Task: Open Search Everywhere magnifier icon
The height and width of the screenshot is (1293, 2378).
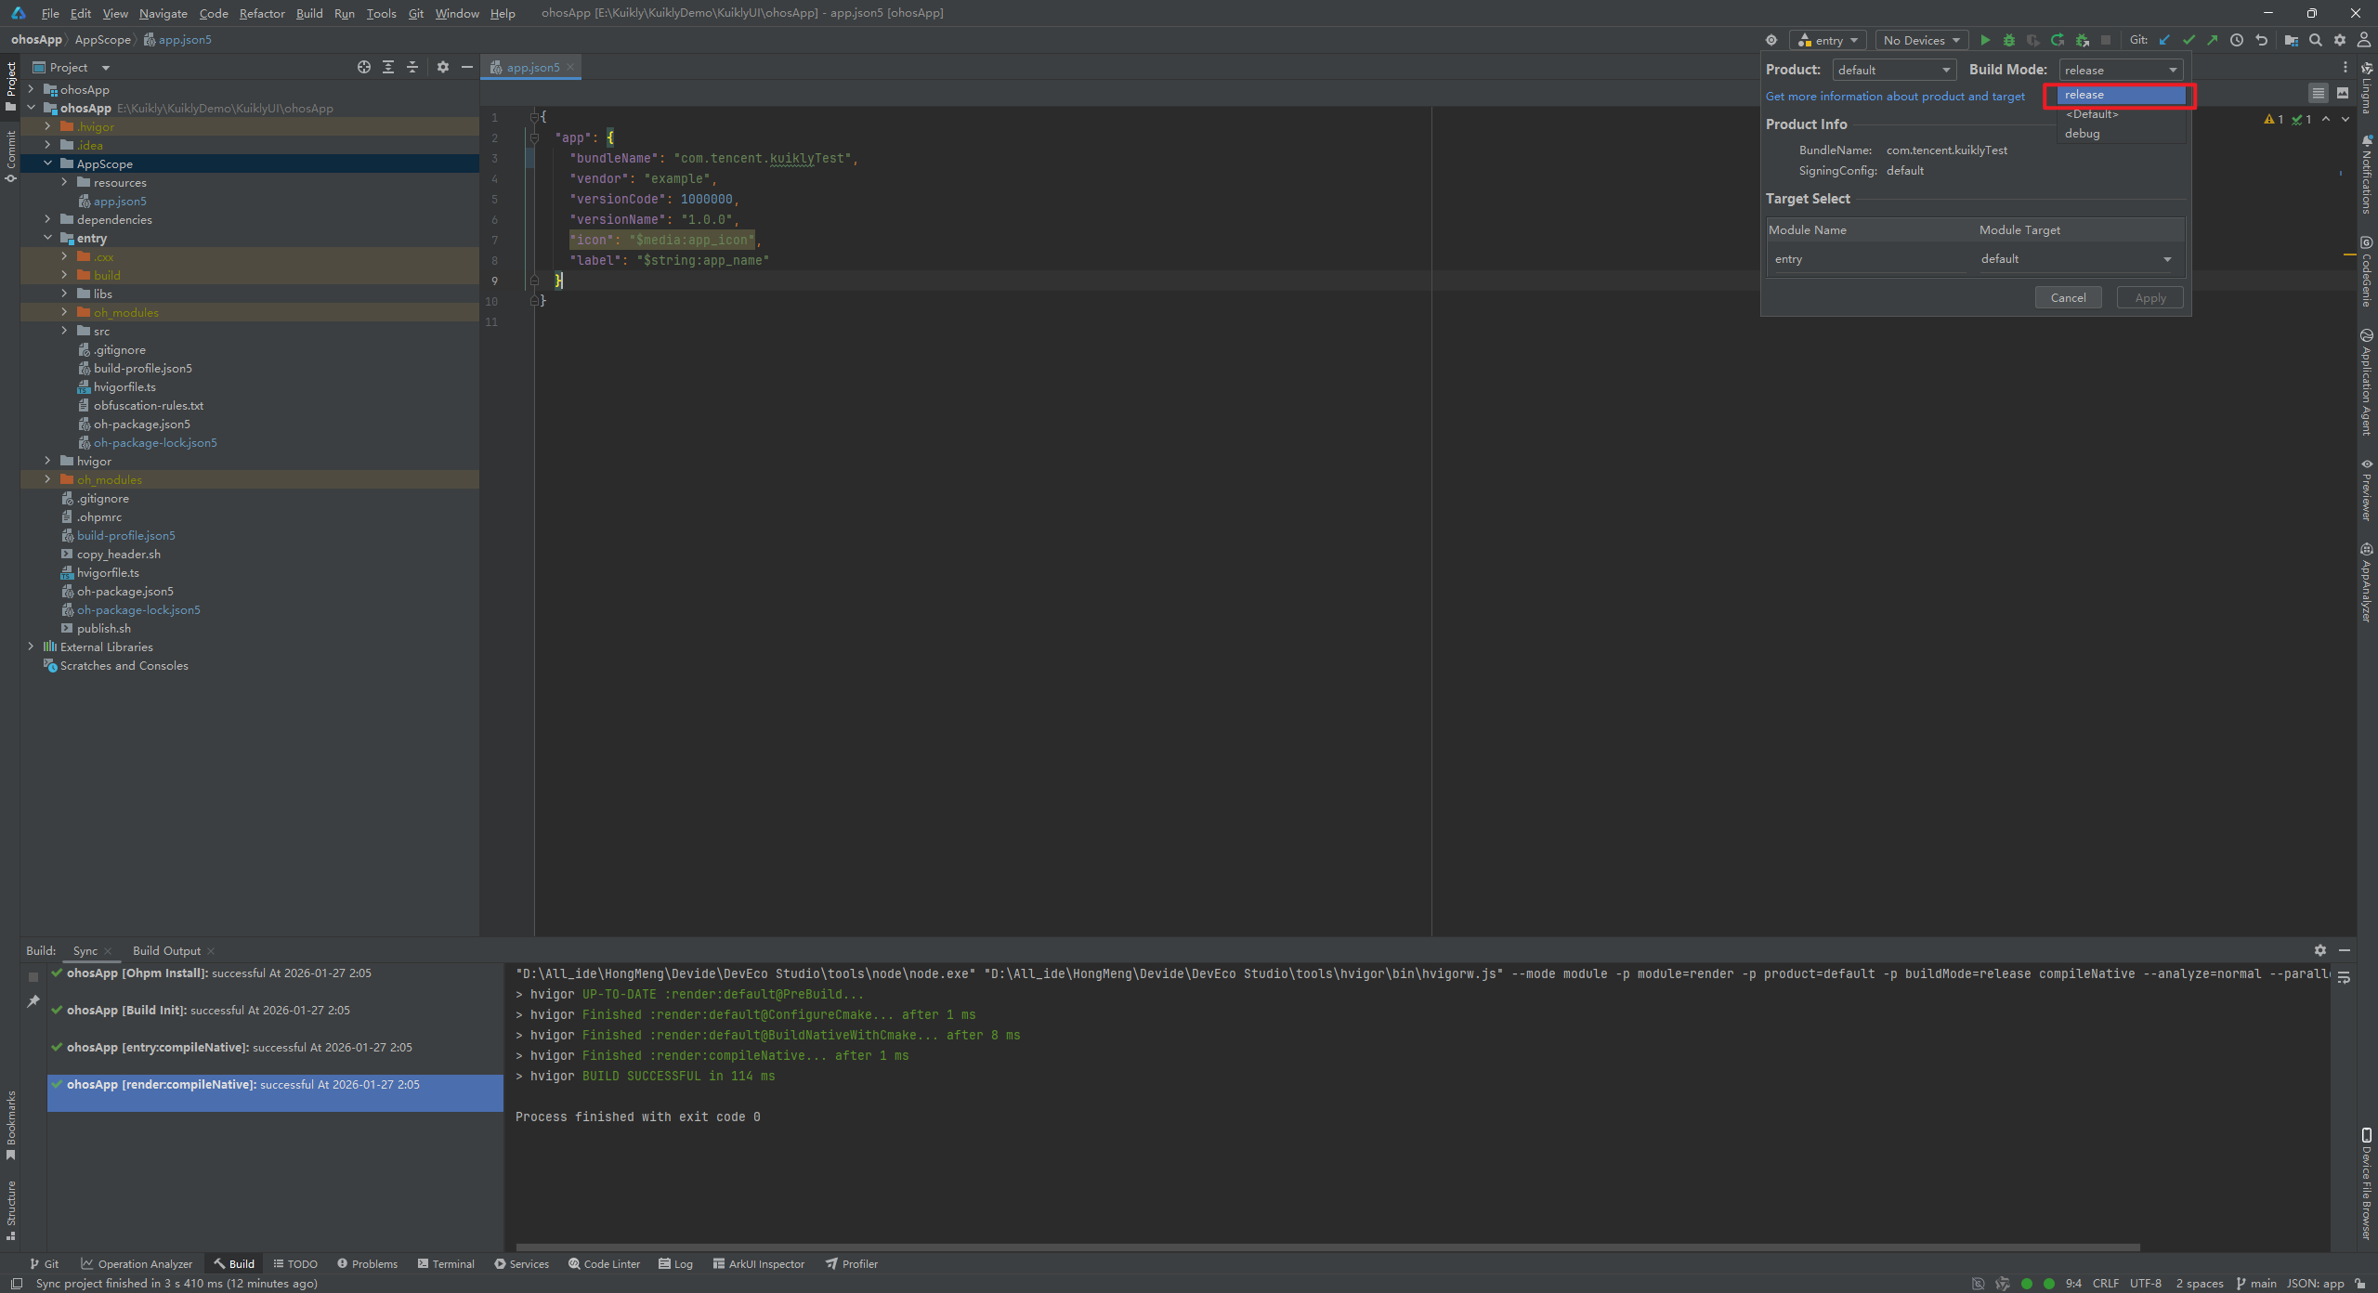Action: click(2316, 40)
